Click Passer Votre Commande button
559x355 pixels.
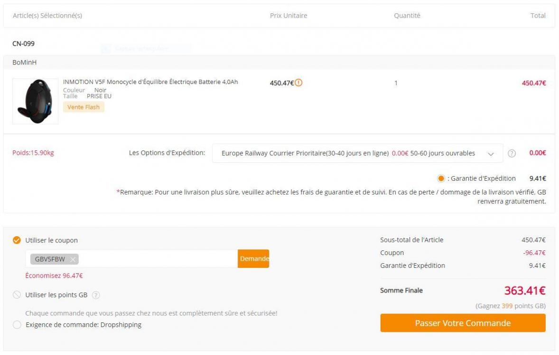point(463,323)
